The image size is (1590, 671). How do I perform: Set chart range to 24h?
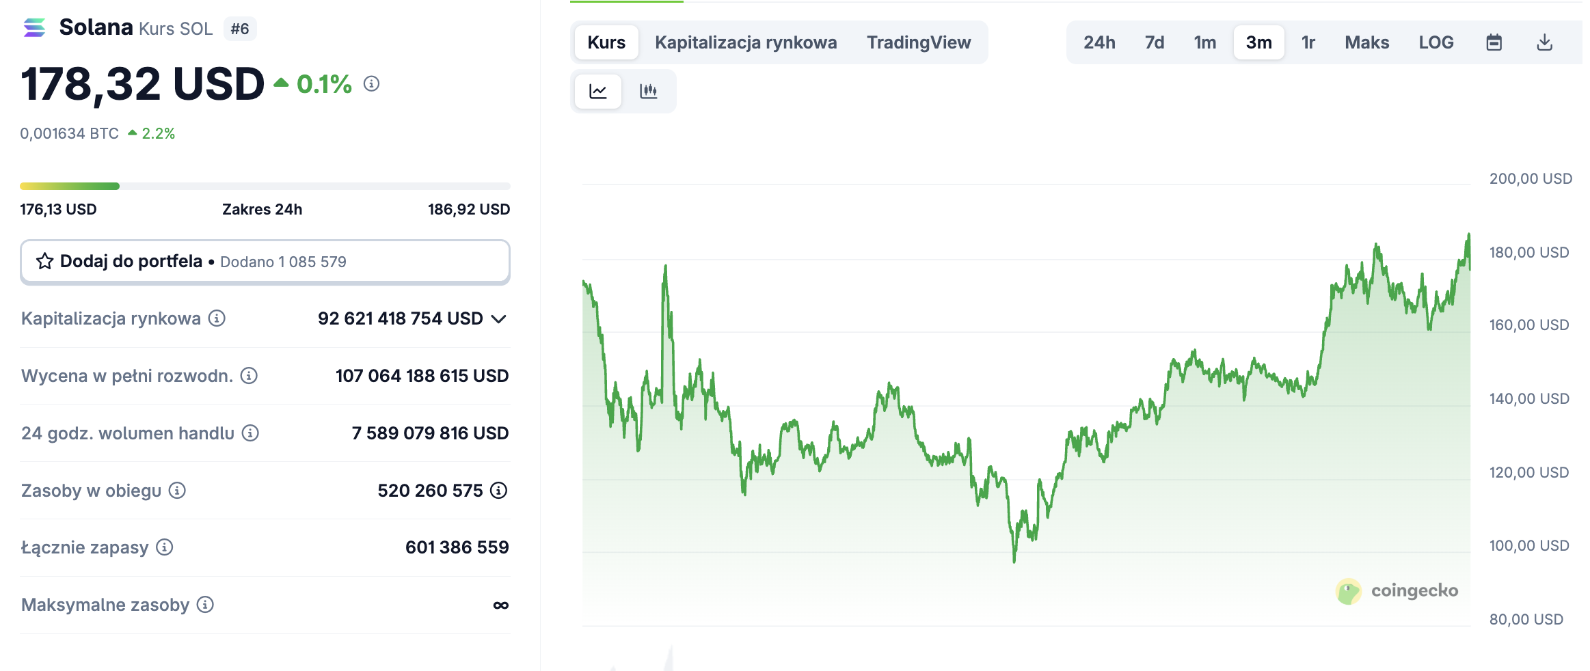(1099, 42)
